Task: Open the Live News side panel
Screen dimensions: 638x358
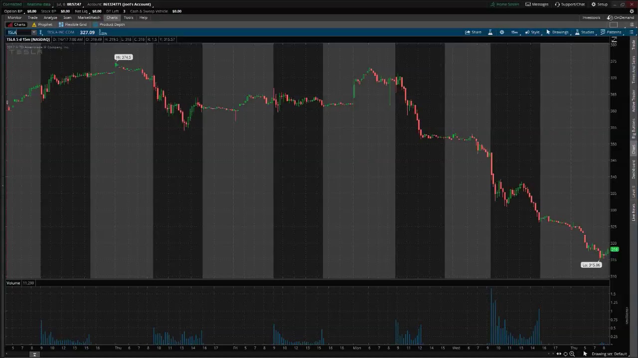Action: (634, 212)
